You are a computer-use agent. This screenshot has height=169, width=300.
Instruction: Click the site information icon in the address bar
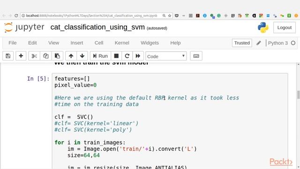pos(23,15)
